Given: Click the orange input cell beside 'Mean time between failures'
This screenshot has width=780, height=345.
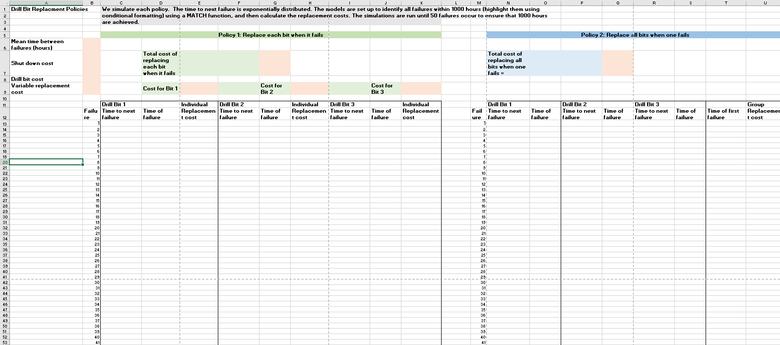Looking at the screenshot, I should tap(92, 45).
